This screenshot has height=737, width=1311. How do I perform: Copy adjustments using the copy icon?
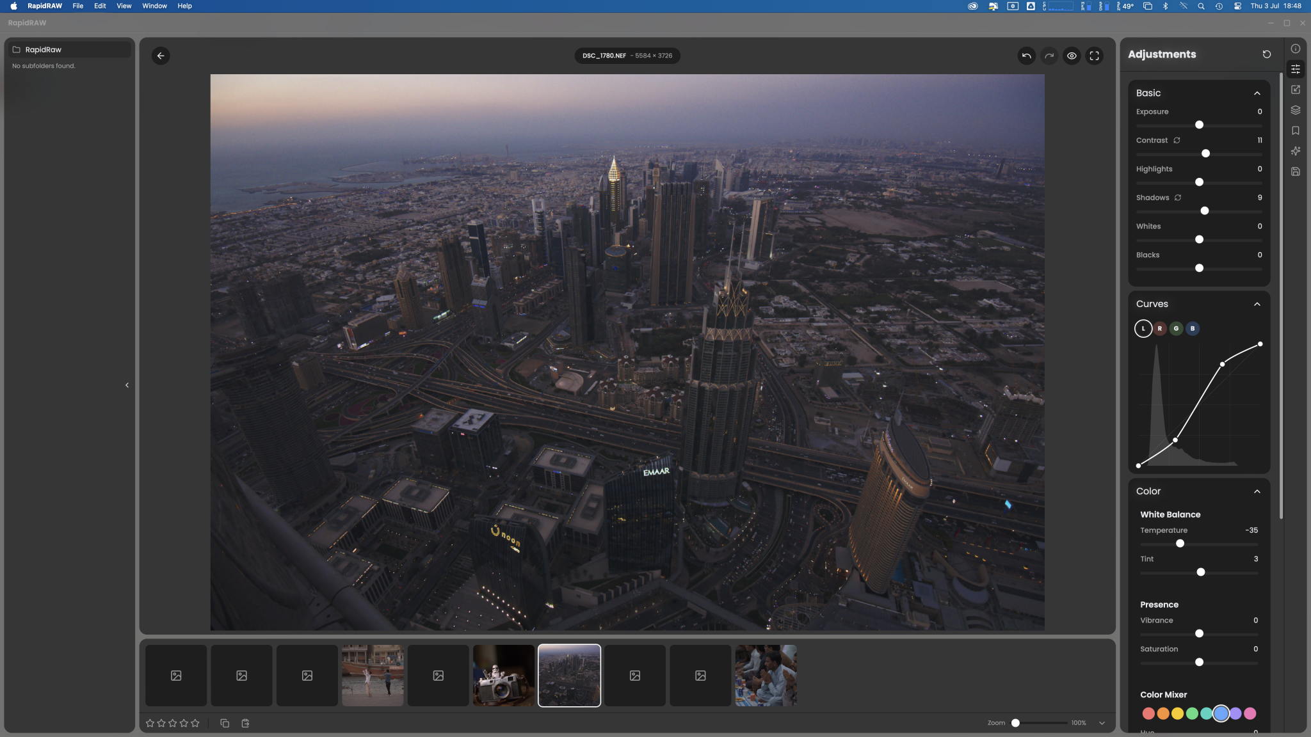[225, 723]
